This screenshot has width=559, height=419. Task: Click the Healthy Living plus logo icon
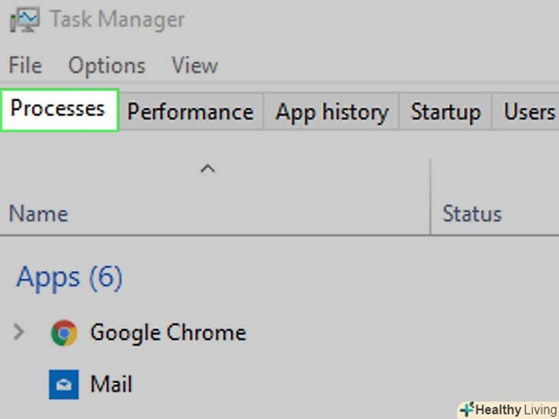(466, 409)
